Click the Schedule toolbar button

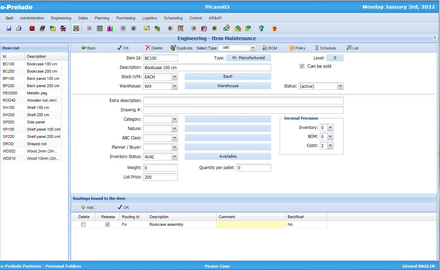point(325,48)
